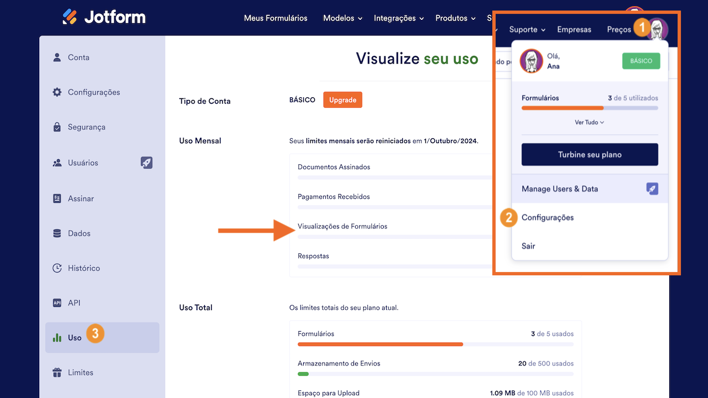Click 'Os limites totais do seu plano atual.'
The width and height of the screenshot is (708, 398).
click(344, 307)
